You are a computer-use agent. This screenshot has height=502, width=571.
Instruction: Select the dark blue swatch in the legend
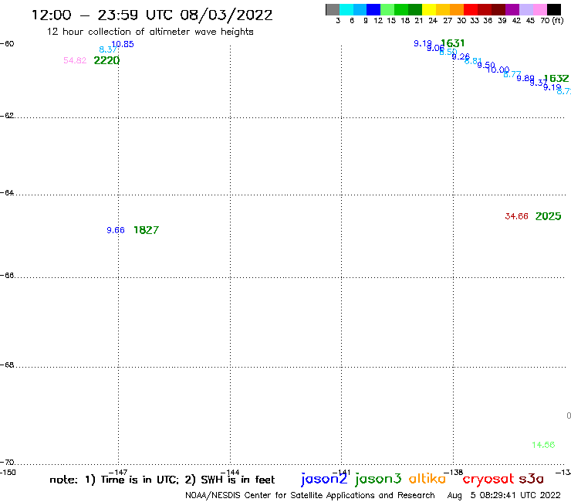coord(374,9)
